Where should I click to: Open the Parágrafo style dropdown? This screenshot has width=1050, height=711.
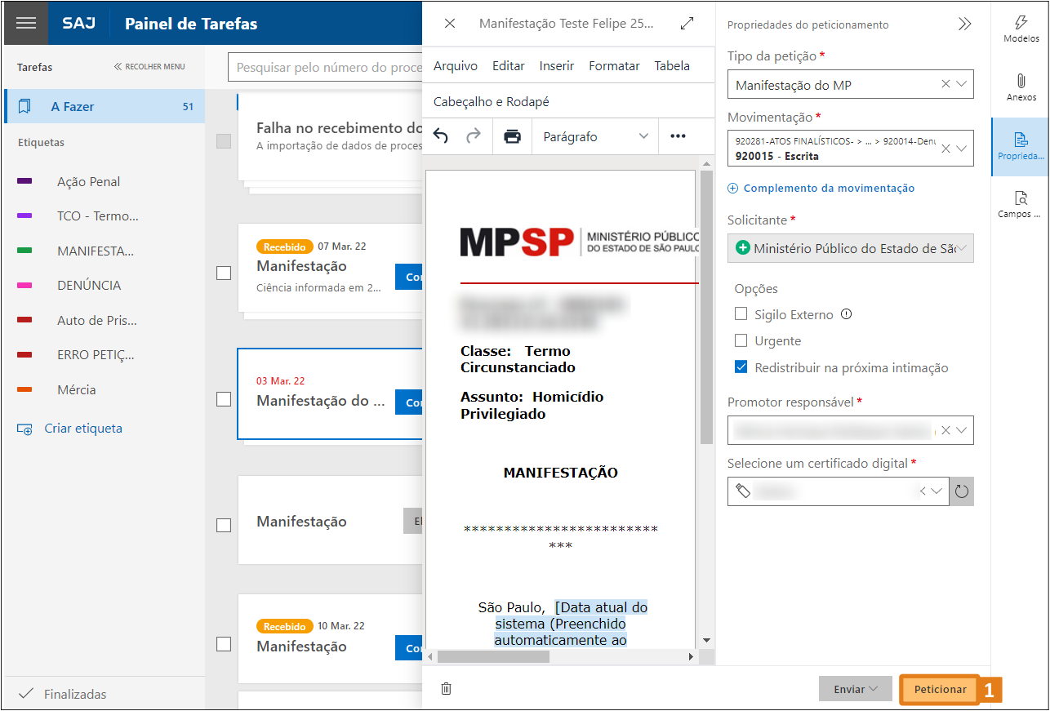tap(594, 136)
